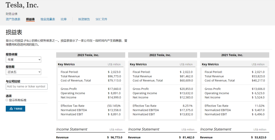Click 2021 Normalized EBIT $6,496.0
Image resolution: width=275 pixels, height=140 pixels.
click(x=258, y=114)
